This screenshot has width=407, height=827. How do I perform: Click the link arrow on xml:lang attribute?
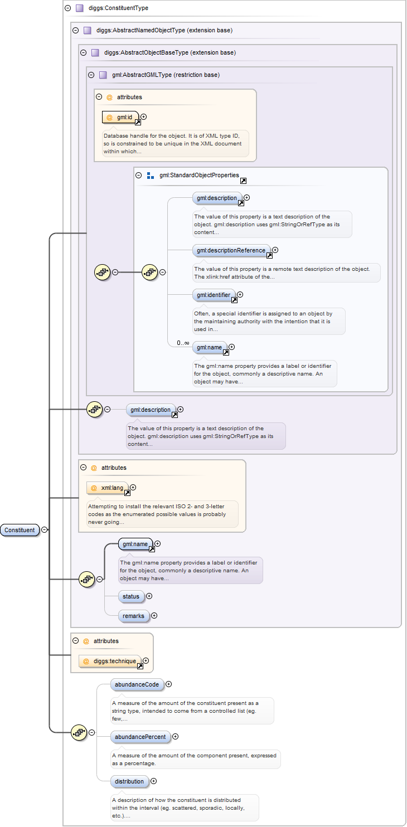point(127,493)
